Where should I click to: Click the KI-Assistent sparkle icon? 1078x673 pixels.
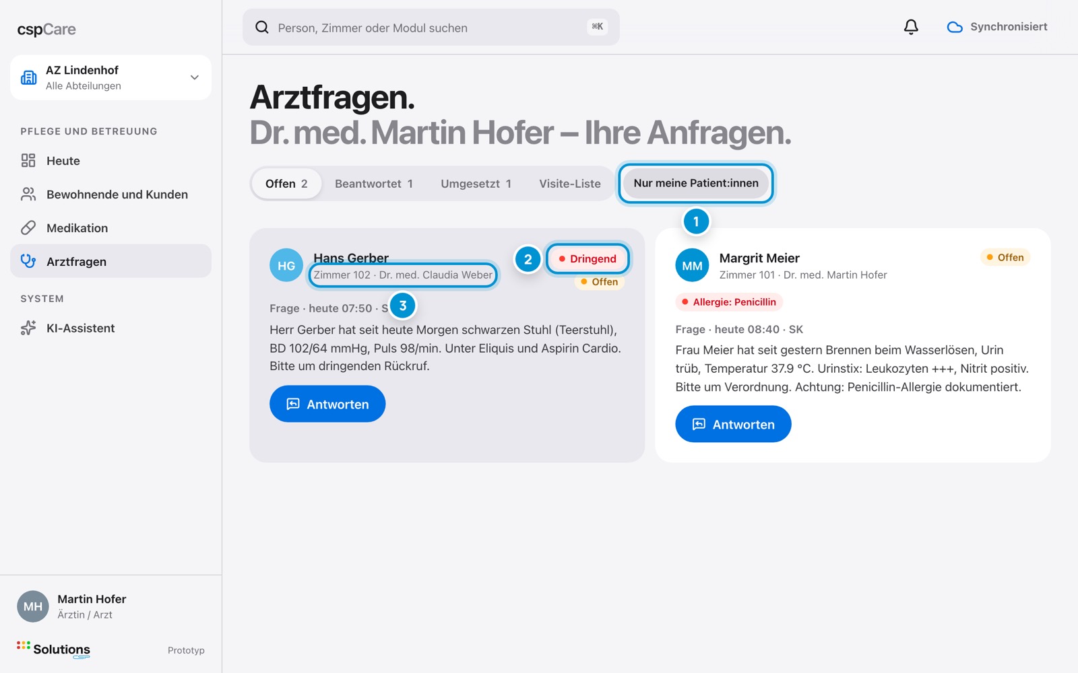[x=28, y=328]
